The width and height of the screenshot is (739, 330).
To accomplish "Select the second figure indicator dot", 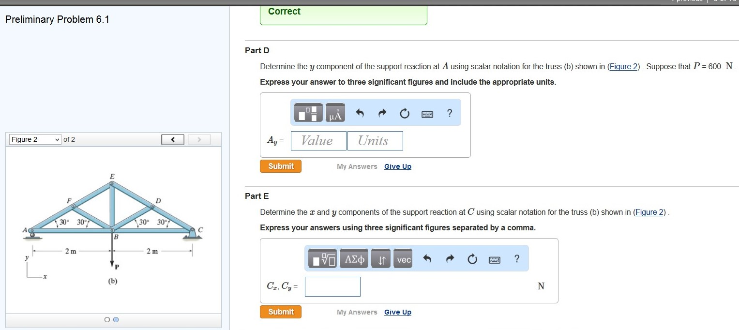I will click(115, 319).
